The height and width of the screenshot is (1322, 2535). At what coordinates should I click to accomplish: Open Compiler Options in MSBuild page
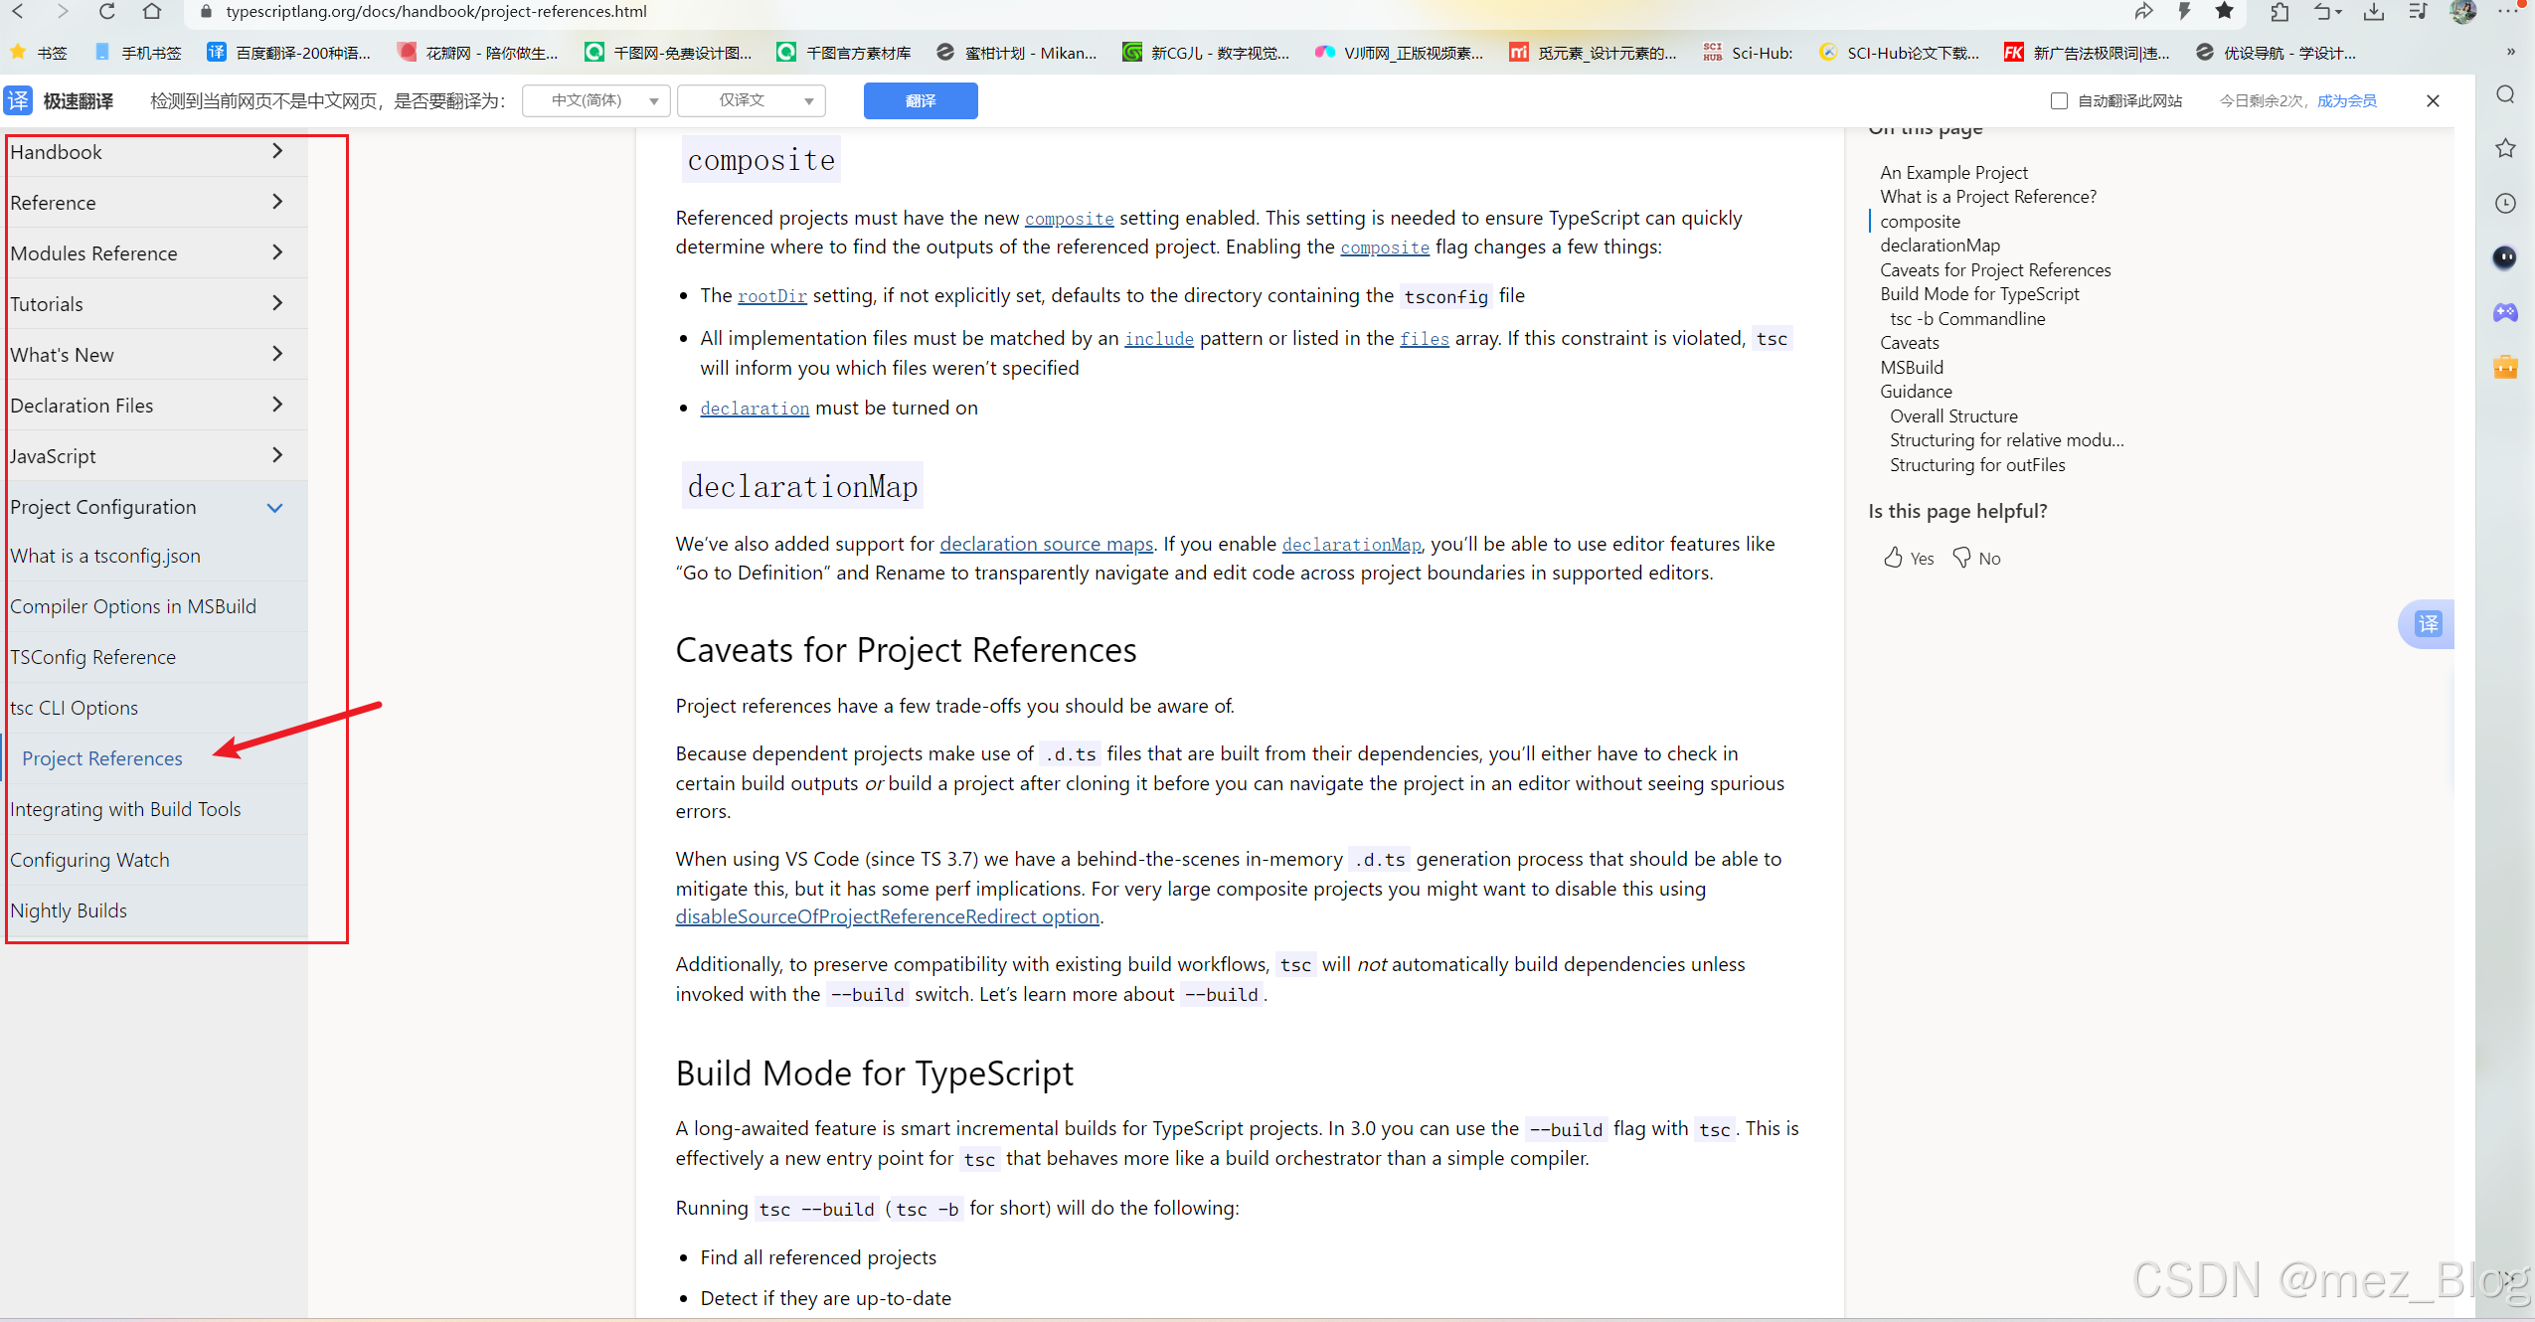[x=133, y=606]
